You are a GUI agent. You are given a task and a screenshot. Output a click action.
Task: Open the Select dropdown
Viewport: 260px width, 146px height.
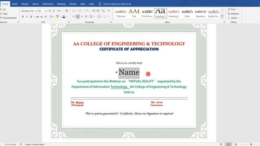click(234, 18)
